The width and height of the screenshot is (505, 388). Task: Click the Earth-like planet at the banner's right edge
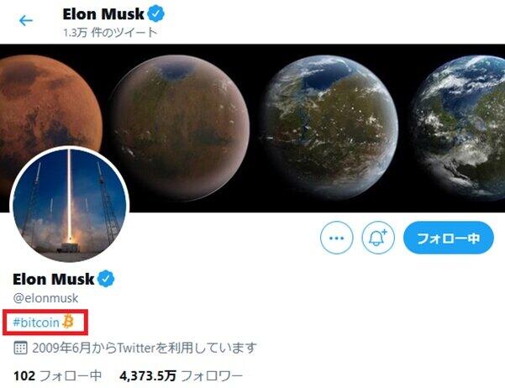click(460, 127)
